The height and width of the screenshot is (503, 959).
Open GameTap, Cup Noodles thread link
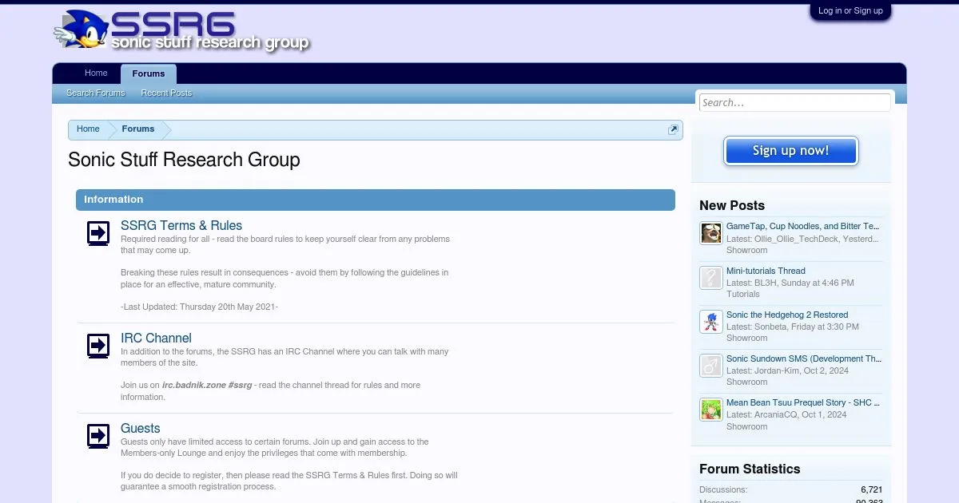tap(802, 227)
